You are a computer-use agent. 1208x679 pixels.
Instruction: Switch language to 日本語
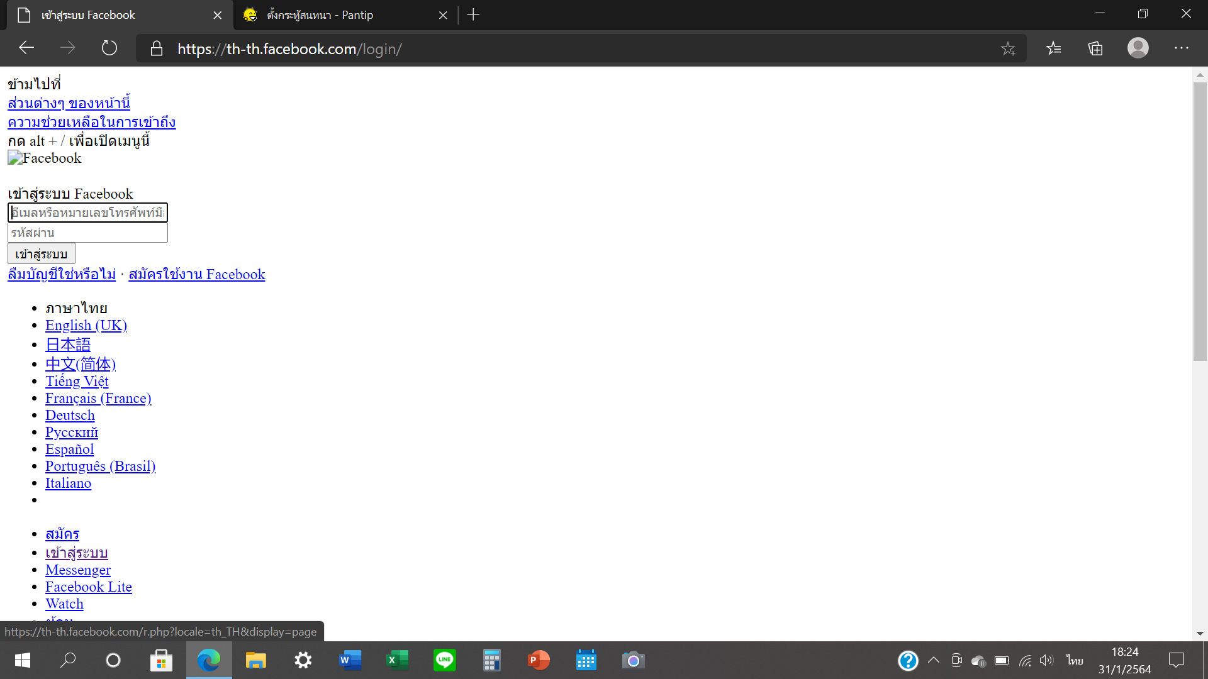(68, 345)
